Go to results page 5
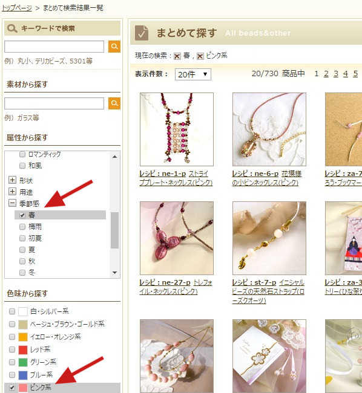The height and width of the screenshot is (393, 362). pos(355,74)
